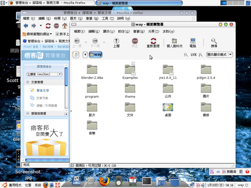Open Firefox back-forward history dropdown arrow
The height and width of the screenshot is (188, 251).
click(41, 25)
